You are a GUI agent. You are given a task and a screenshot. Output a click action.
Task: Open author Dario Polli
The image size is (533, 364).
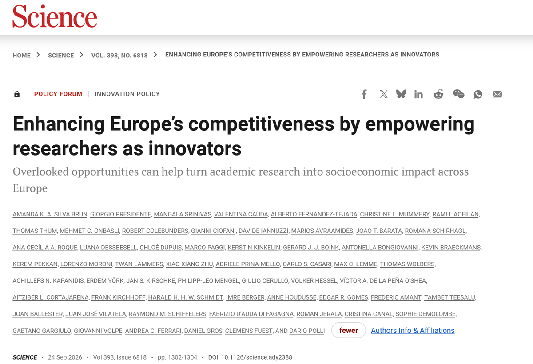307,331
